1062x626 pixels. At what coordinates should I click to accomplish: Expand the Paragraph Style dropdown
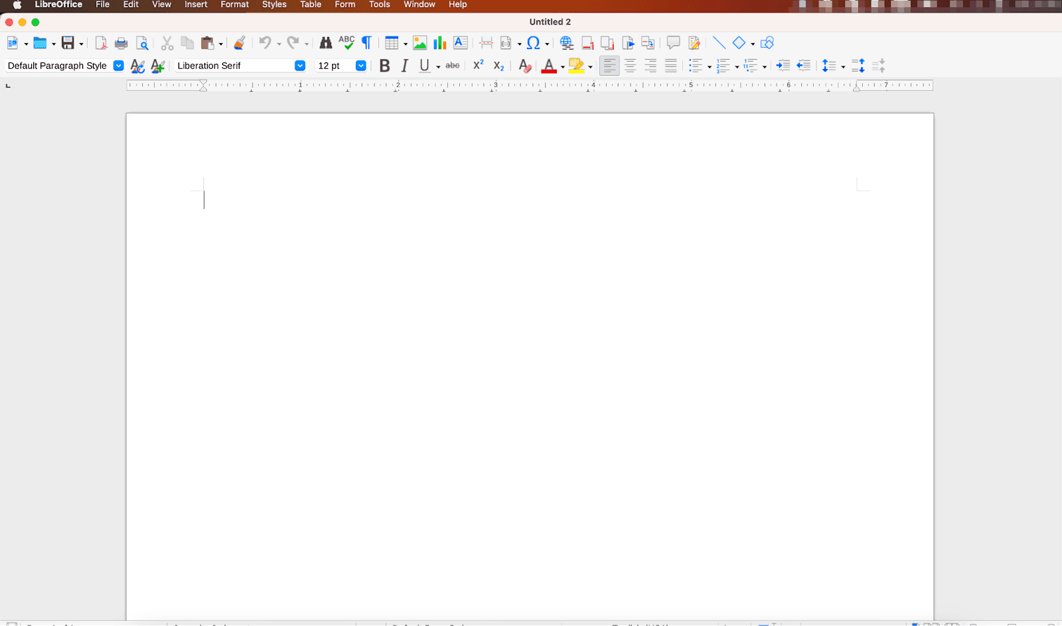coord(118,66)
